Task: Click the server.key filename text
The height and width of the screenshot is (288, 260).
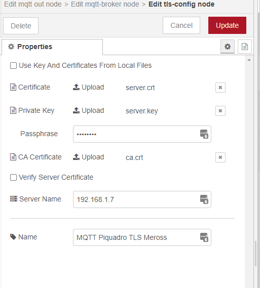Action: coord(142,111)
